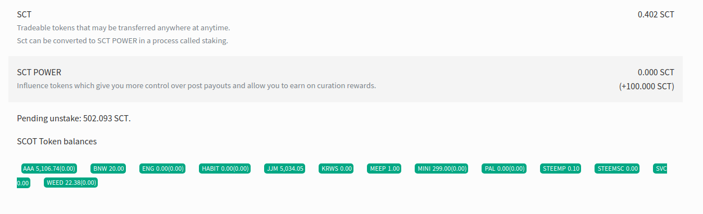Open the AAA 5,106.74 token badge
This screenshot has width=703, height=214.
[49, 169]
